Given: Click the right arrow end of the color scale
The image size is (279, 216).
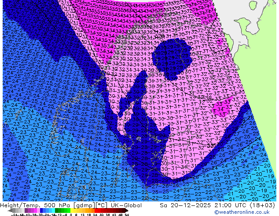Looking at the screenshot, I should coord(127,210).
